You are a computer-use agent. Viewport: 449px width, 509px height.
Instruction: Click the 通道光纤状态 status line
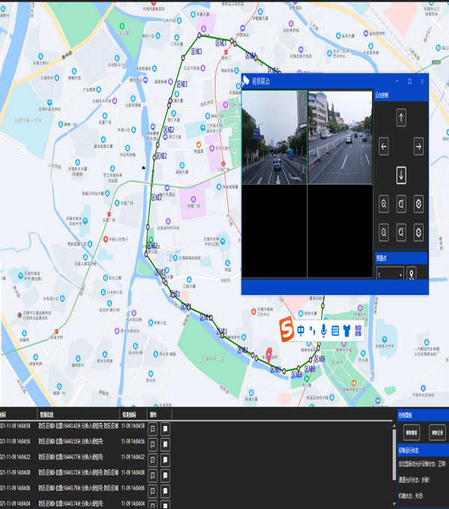pos(414,480)
